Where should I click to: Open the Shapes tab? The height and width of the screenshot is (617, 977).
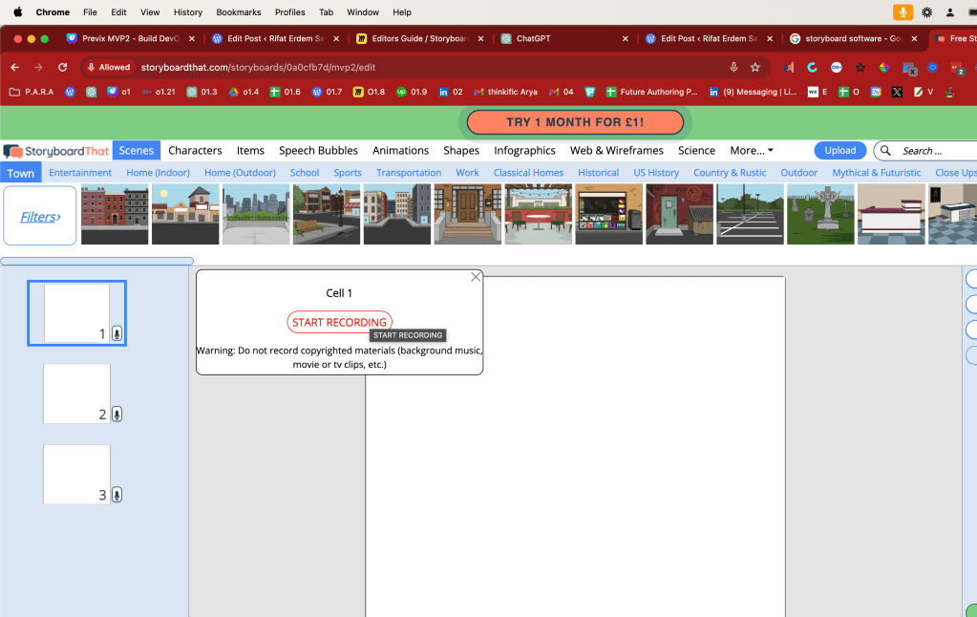461,150
